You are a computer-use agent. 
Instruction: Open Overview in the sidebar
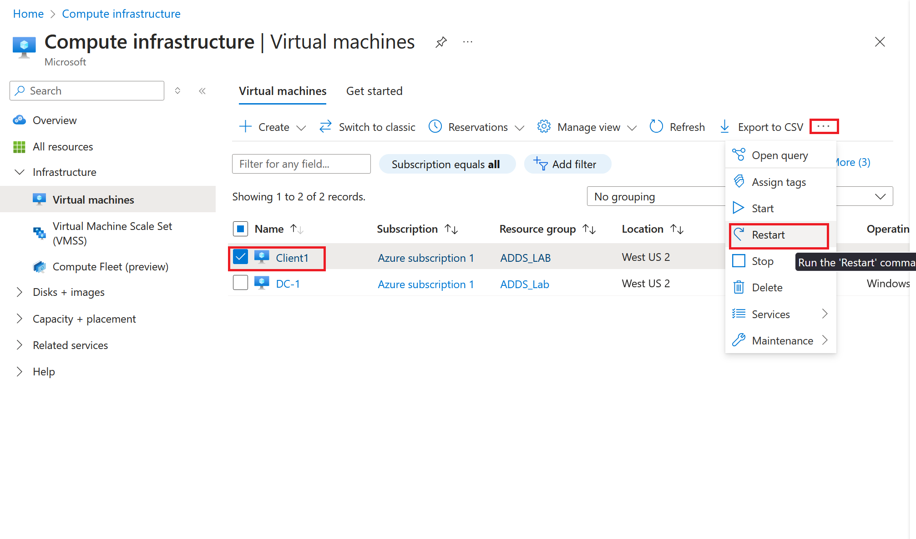(55, 120)
